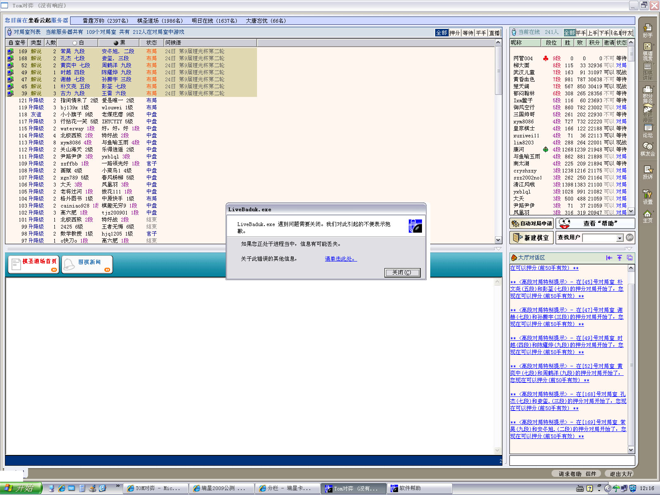Collapse the online user panel triangle
This screenshot has width=660, height=495.
point(629,249)
